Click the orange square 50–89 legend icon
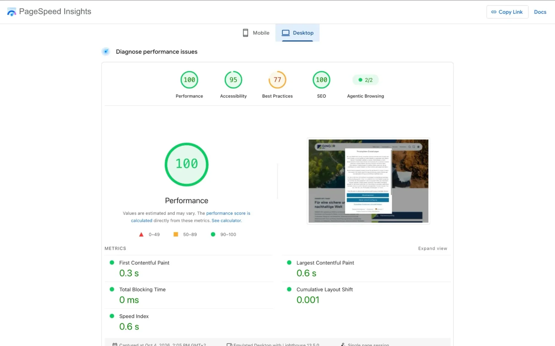The height and width of the screenshot is (346, 555). pyautogui.click(x=176, y=235)
